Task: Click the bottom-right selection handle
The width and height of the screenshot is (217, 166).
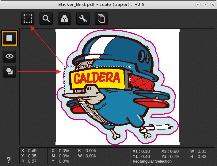Action: click(x=130, y=93)
